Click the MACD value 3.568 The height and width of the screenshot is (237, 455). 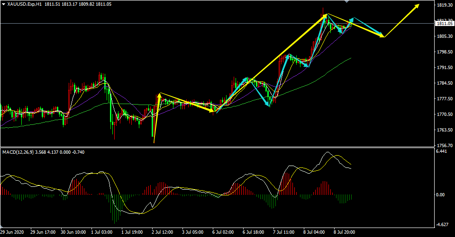(x=40, y=152)
